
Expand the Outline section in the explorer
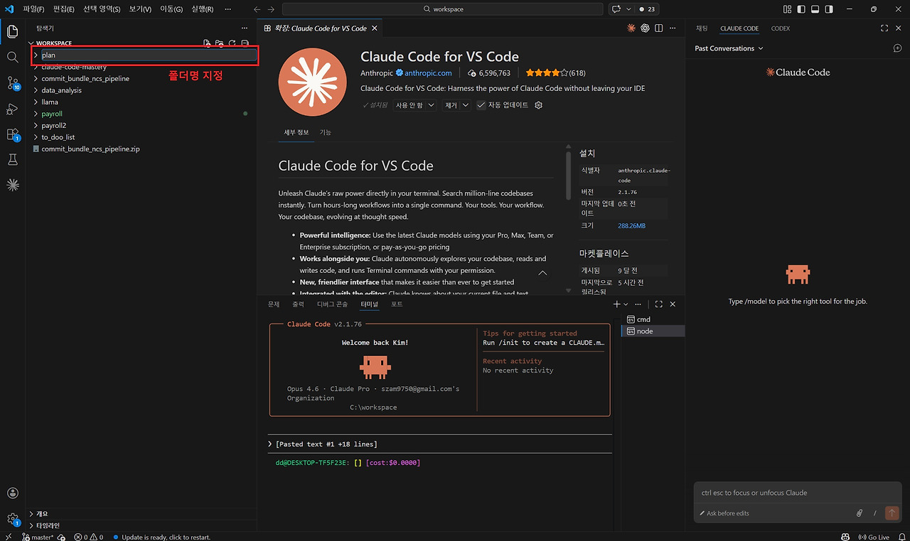(142, 513)
